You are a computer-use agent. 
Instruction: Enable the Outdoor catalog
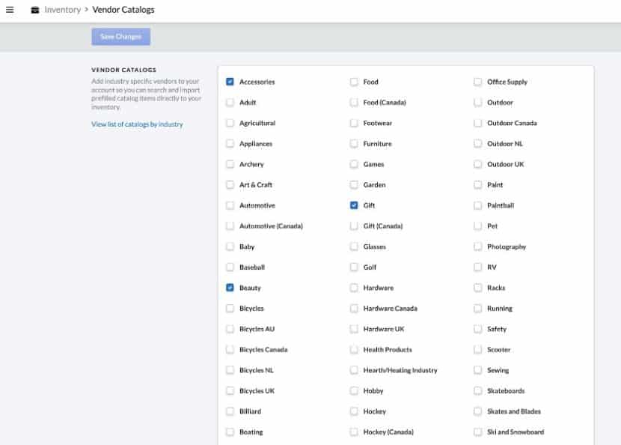coord(477,102)
